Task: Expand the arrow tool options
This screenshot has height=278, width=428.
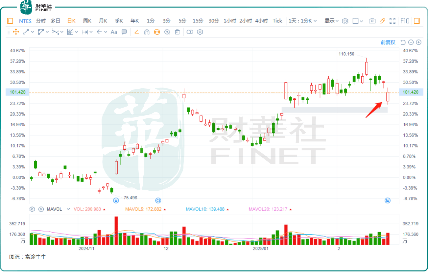Action: (106, 32)
